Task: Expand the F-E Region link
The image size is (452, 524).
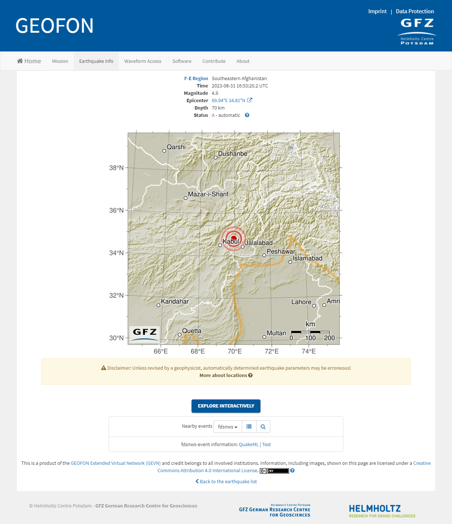Action: [196, 78]
